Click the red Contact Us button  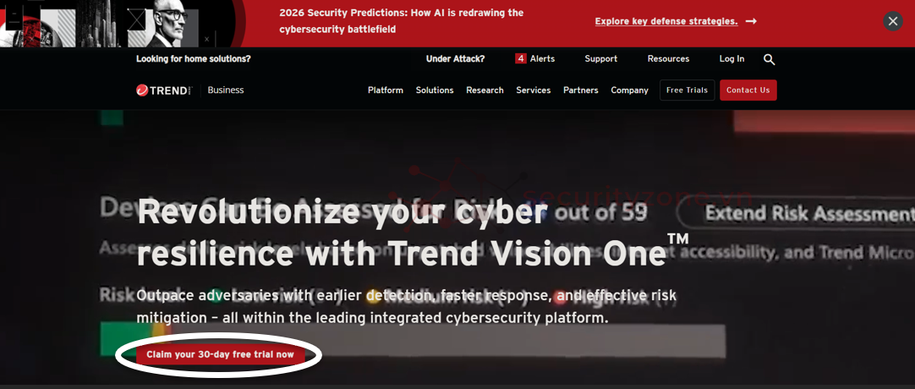click(748, 90)
